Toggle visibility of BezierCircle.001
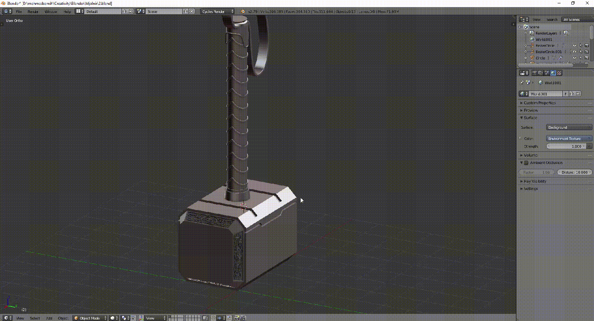 point(575,52)
